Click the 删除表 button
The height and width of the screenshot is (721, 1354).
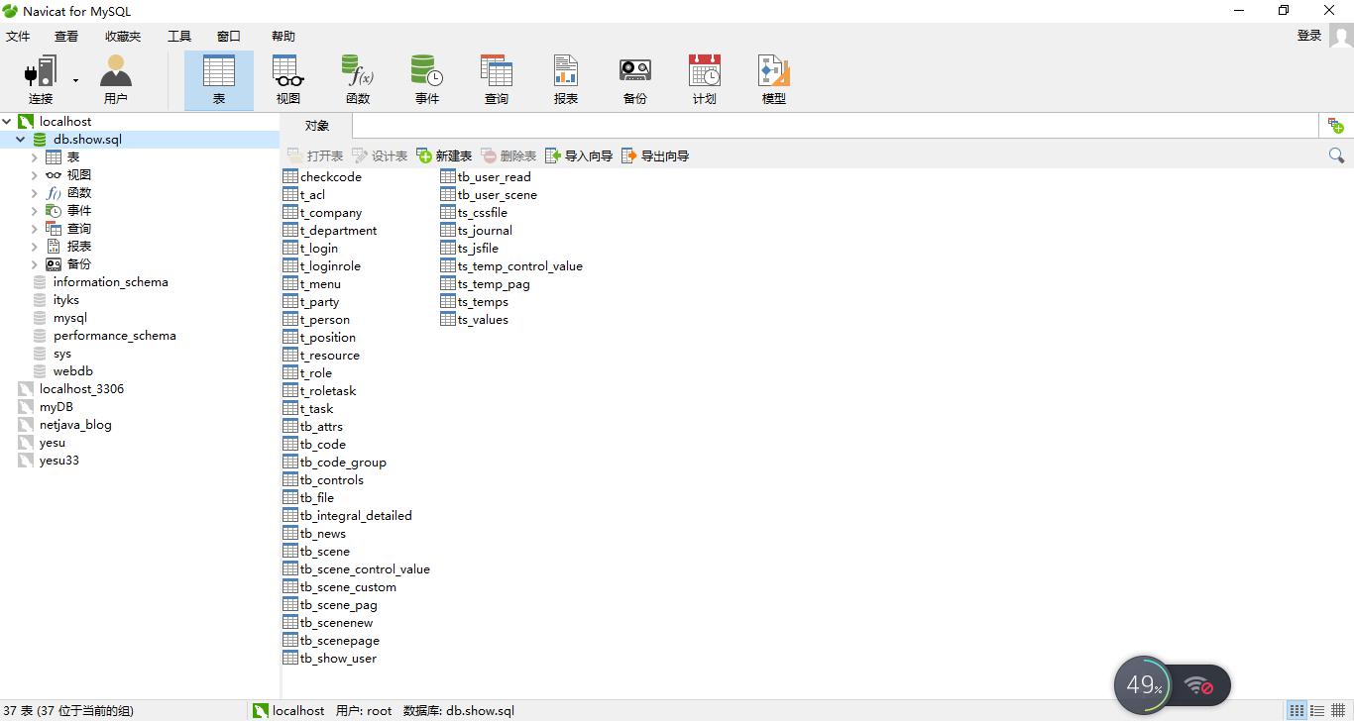[x=508, y=156]
